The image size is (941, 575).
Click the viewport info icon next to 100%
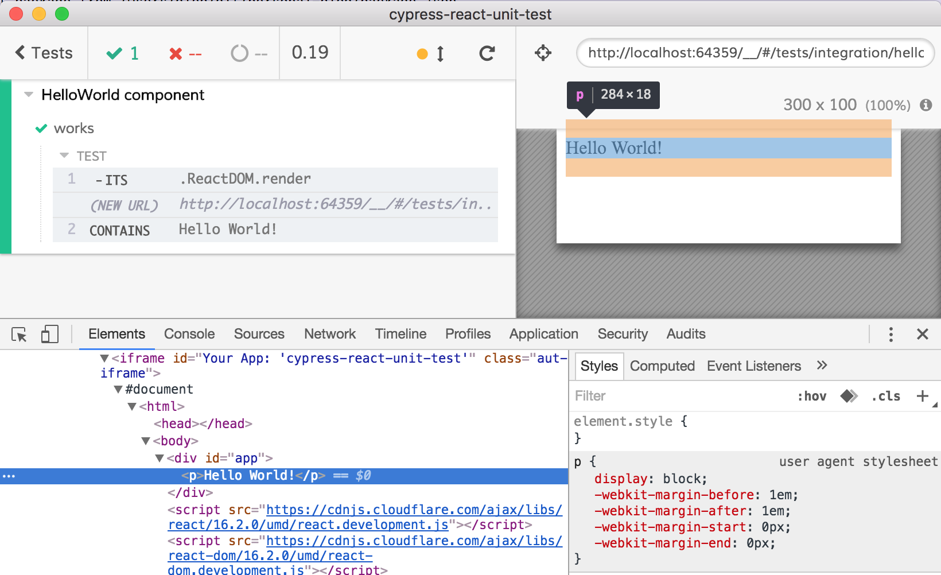[x=926, y=105]
